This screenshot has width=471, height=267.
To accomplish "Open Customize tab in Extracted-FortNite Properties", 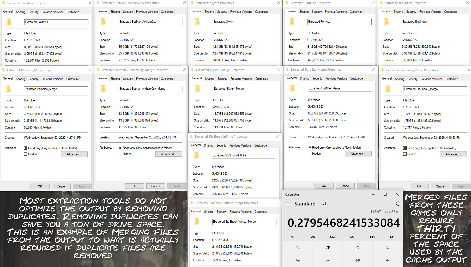I will coord(356,12).
